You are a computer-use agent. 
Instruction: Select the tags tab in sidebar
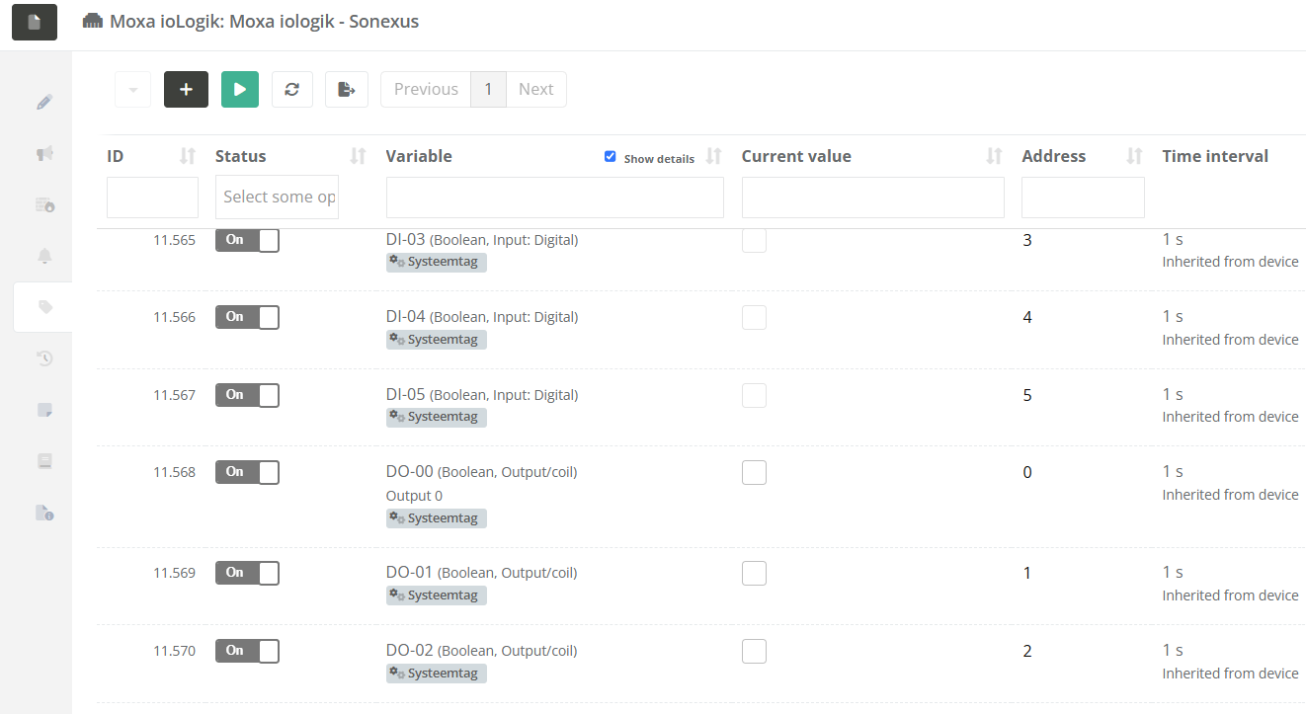pos(44,307)
